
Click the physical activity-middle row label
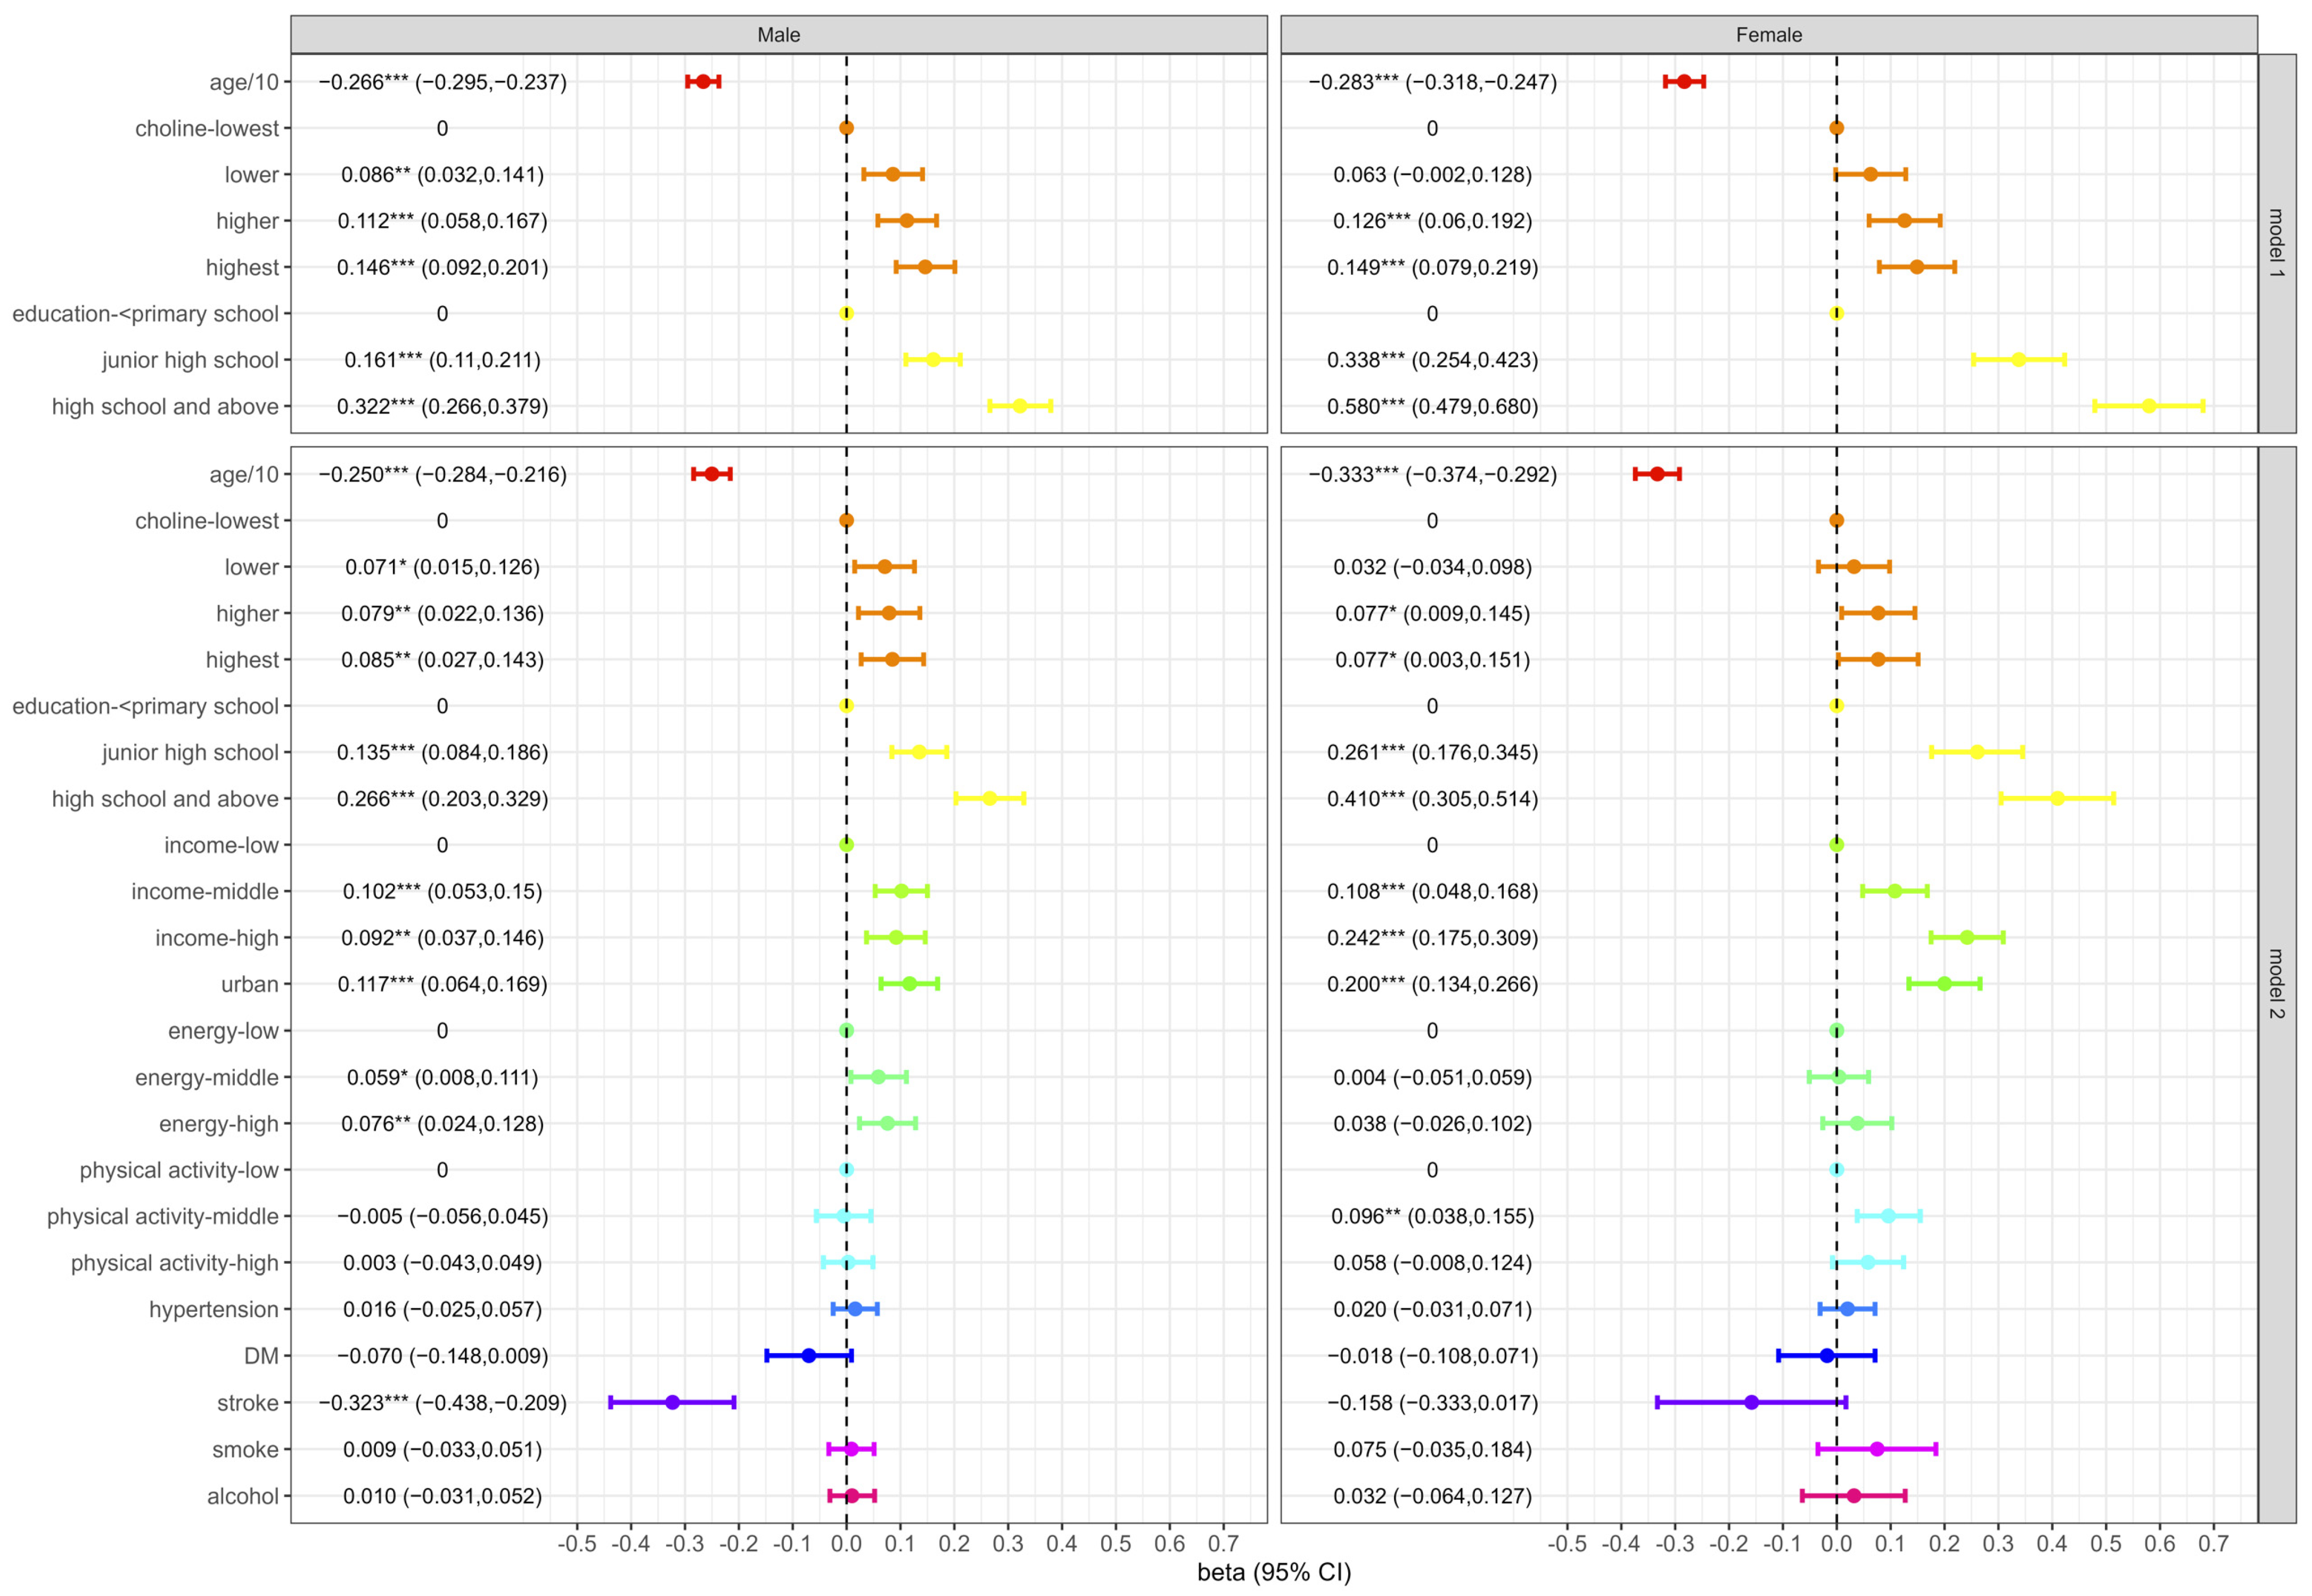[162, 1216]
